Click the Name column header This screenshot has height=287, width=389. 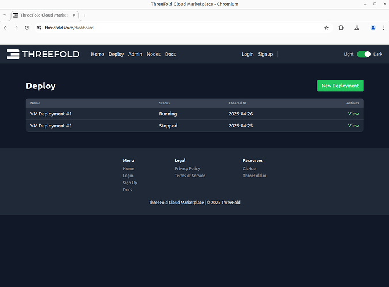[x=35, y=103]
